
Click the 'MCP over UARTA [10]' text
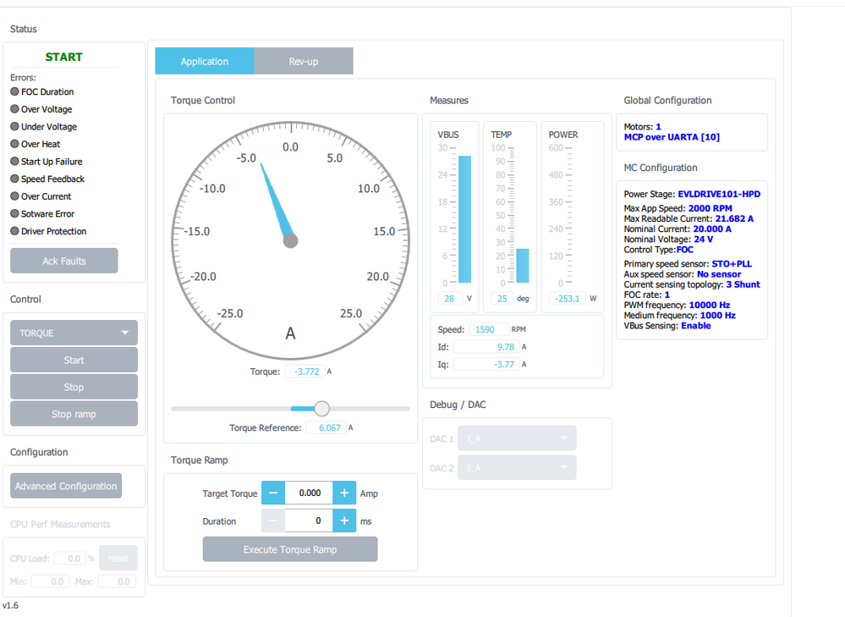coord(672,137)
